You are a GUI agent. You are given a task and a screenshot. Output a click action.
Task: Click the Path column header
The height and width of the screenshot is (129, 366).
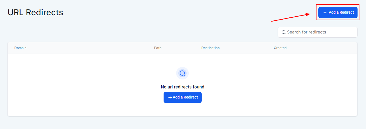pos(158,48)
